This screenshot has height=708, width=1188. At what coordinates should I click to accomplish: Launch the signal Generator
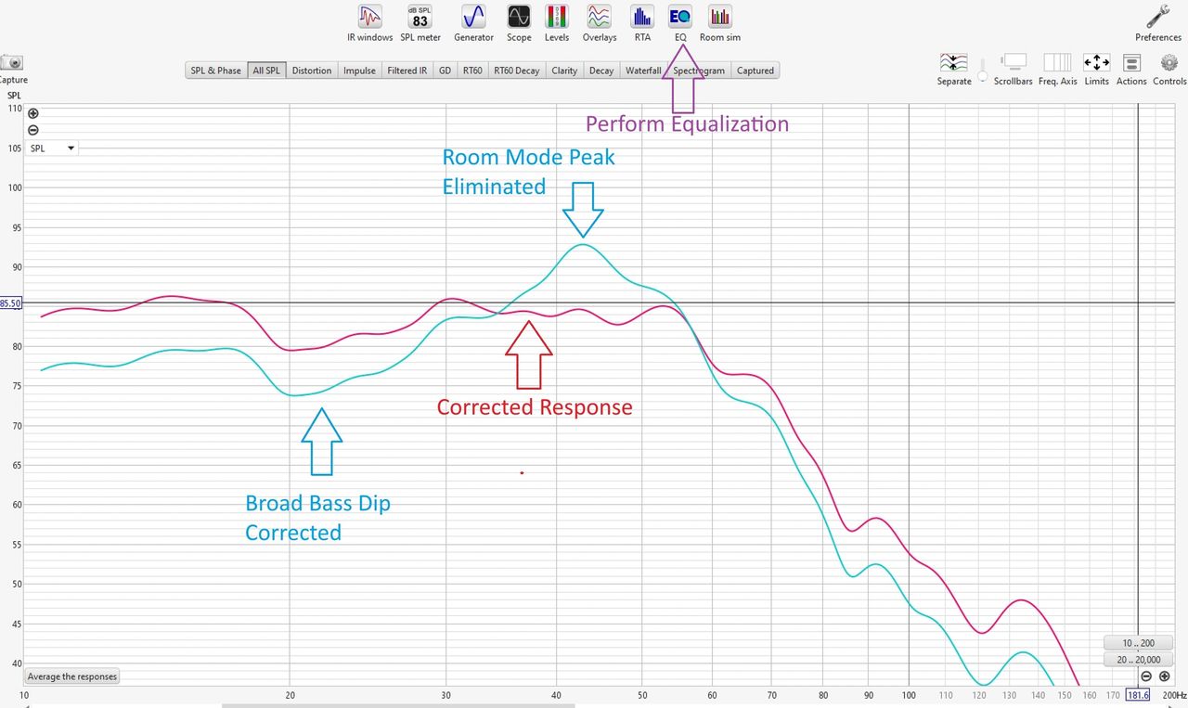coord(473,24)
